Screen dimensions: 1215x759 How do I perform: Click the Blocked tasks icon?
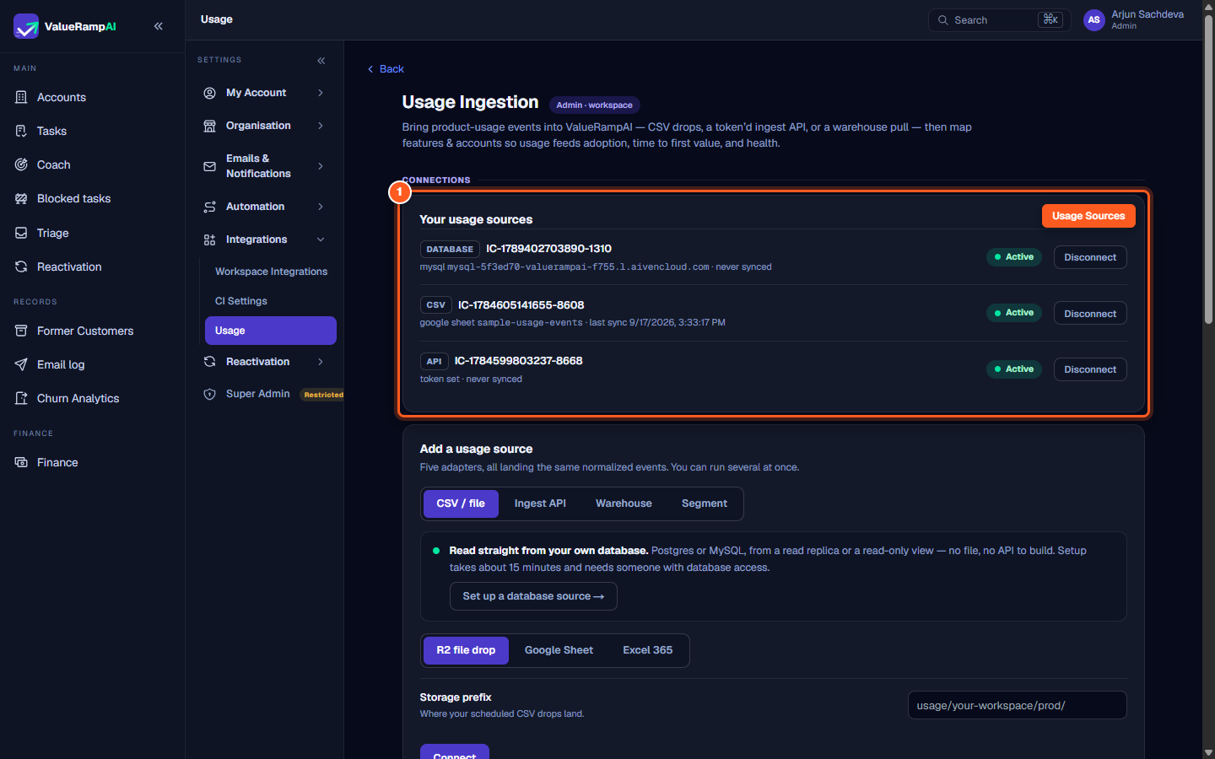(21, 199)
